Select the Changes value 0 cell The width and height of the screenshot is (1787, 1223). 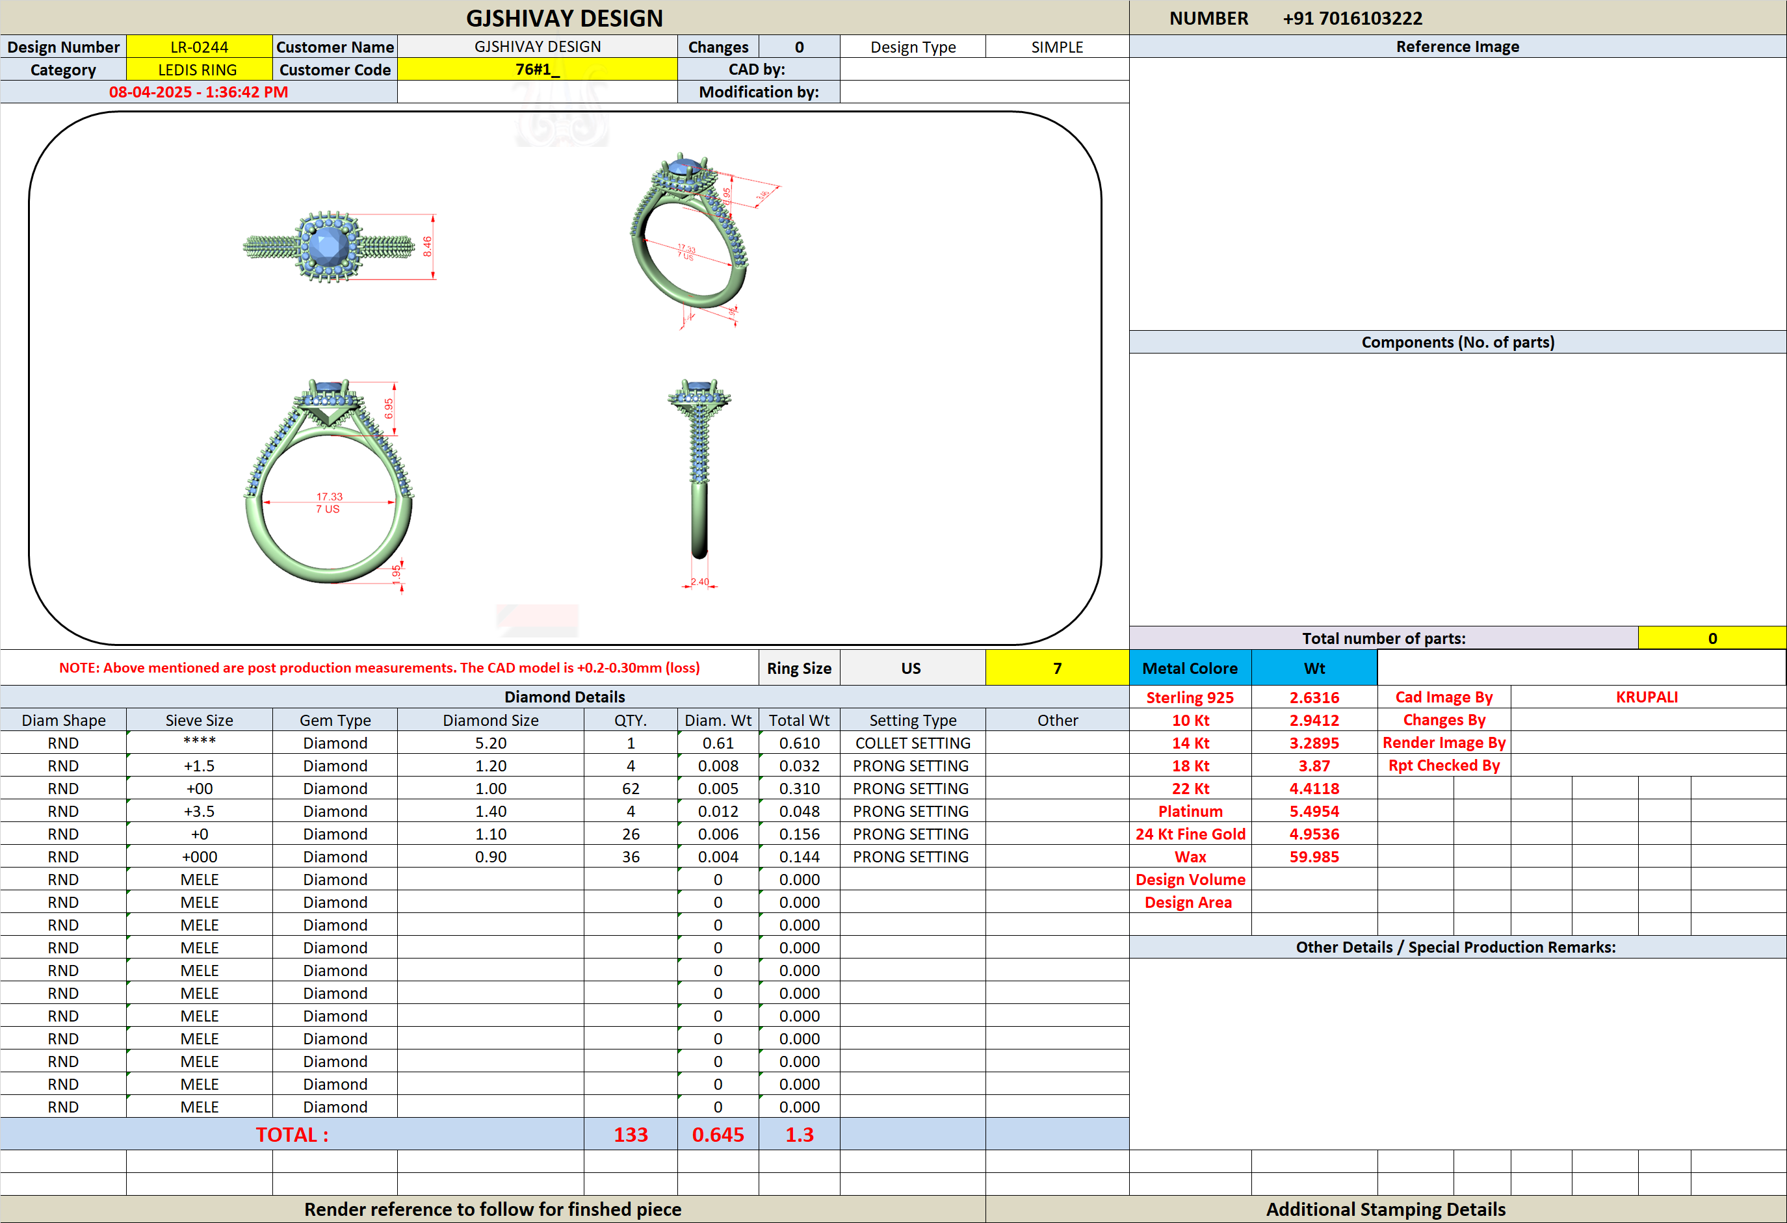tap(799, 47)
